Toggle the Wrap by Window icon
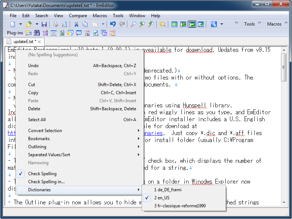Image resolution: width=292 pixels, height=219 pixels. coord(192,24)
